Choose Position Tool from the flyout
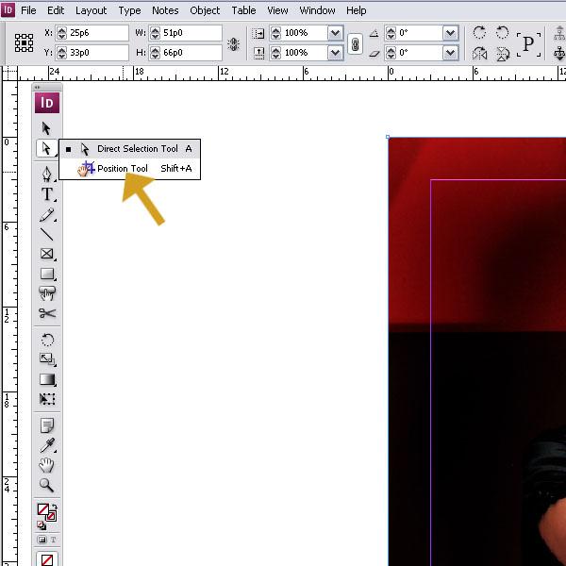 click(x=130, y=168)
